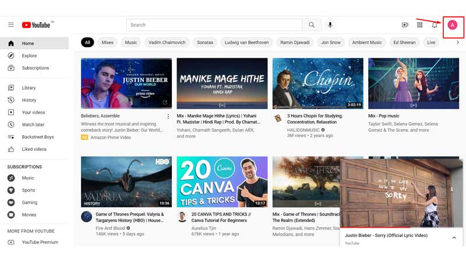Open Pop music mix thumbnail

[414, 83]
